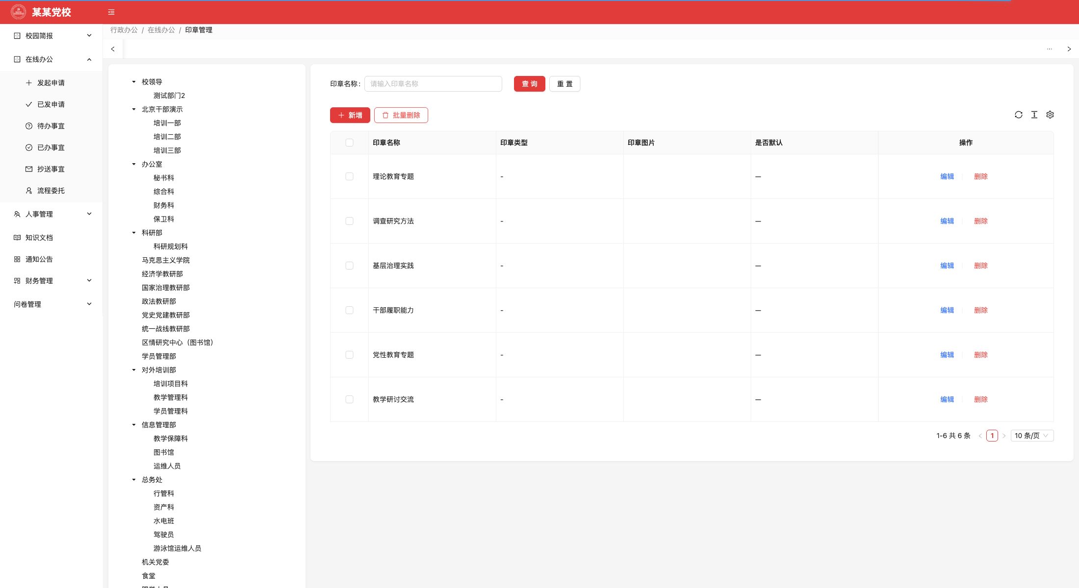Collapse the 北京干部演示 tree node
Image resolution: width=1079 pixels, height=588 pixels.
click(x=133, y=109)
